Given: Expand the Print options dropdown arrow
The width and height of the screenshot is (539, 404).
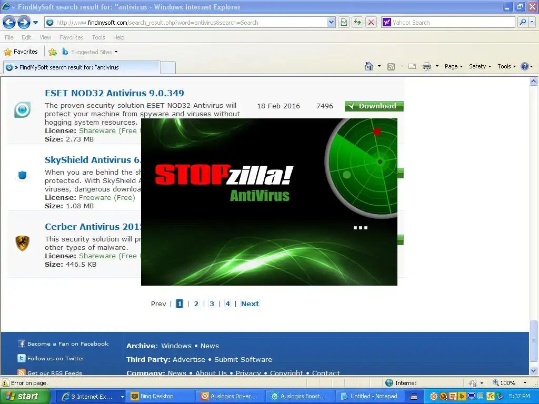Looking at the screenshot, I should tap(437, 66).
